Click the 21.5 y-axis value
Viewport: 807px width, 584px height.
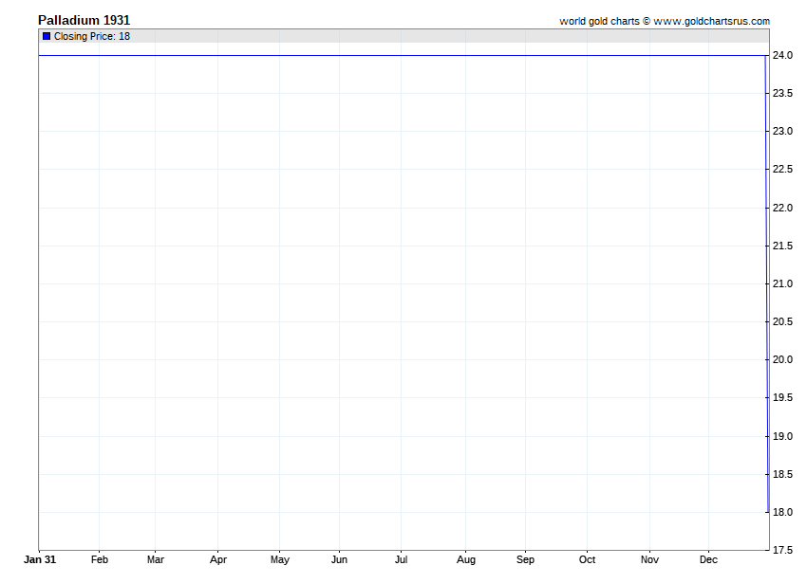(783, 246)
